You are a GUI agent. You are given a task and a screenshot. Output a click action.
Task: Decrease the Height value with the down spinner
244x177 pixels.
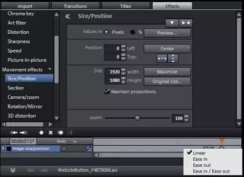(x=123, y=82)
